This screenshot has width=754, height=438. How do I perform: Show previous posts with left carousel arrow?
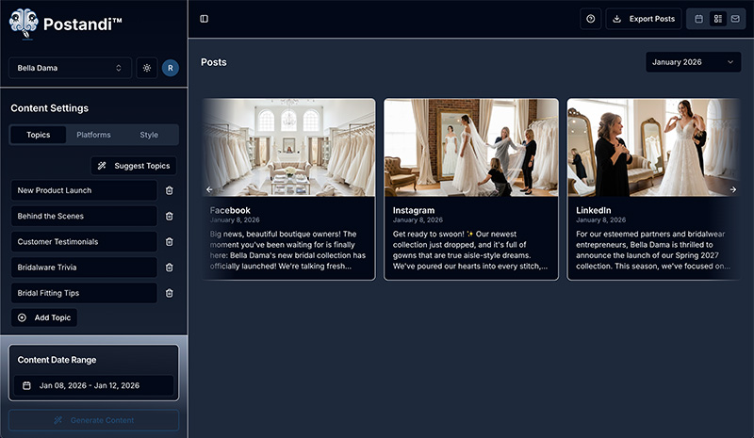[209, 189]
